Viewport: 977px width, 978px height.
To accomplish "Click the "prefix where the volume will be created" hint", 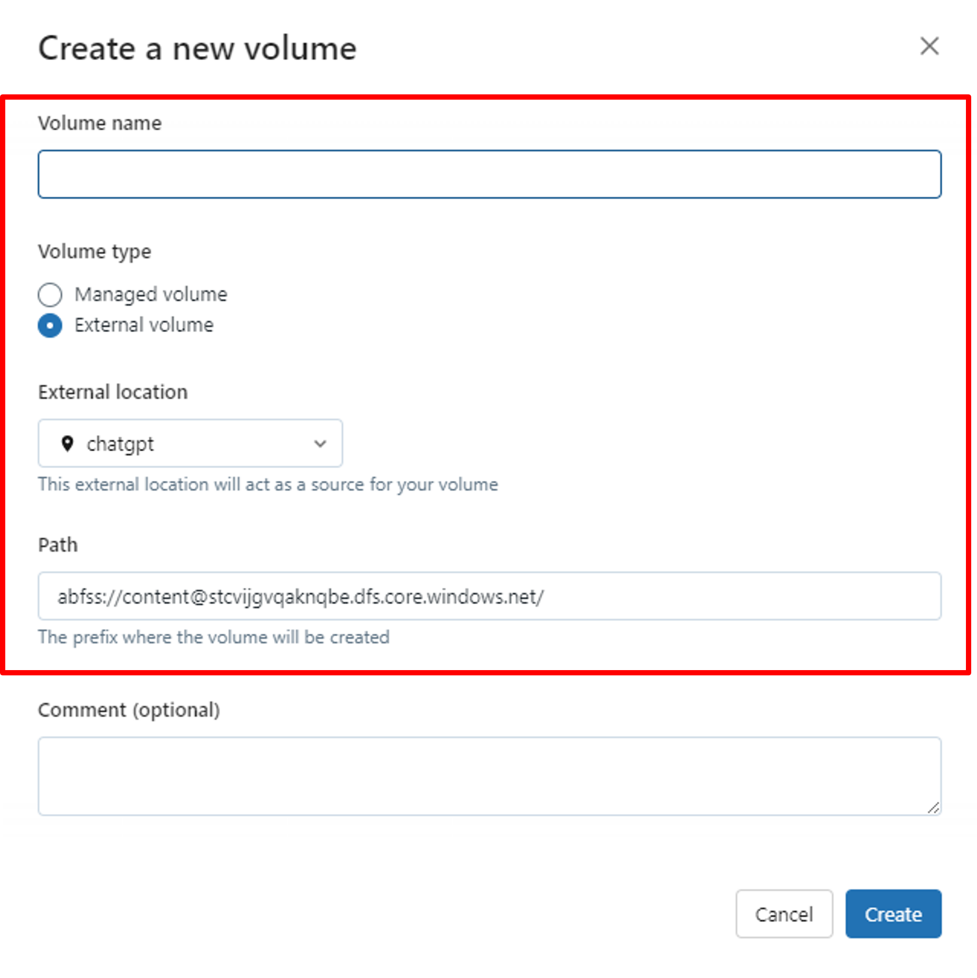I will [213, 637].
